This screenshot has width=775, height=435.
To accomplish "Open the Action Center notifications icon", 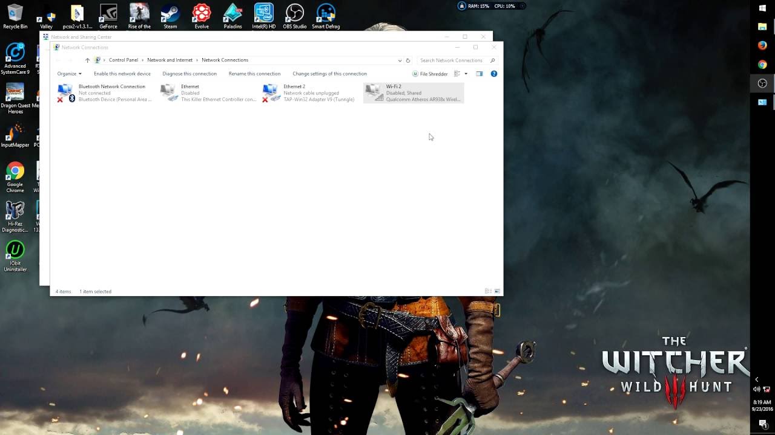I will [763, 425].
